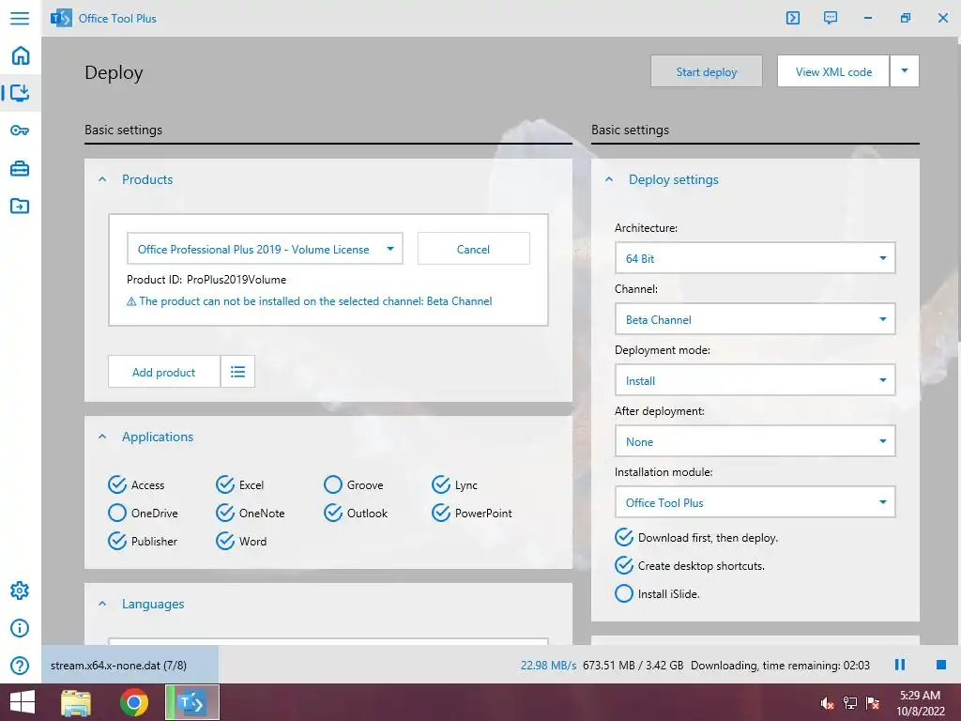Launch Google Chrome from taskbar
This screenshot has height=721, width=961.
pos(134,702)
